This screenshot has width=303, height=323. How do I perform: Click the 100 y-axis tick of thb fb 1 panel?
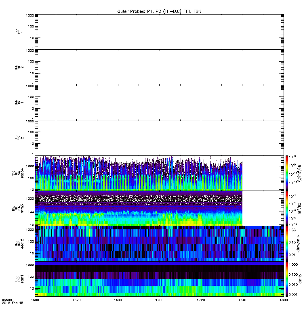pos(32,97)
